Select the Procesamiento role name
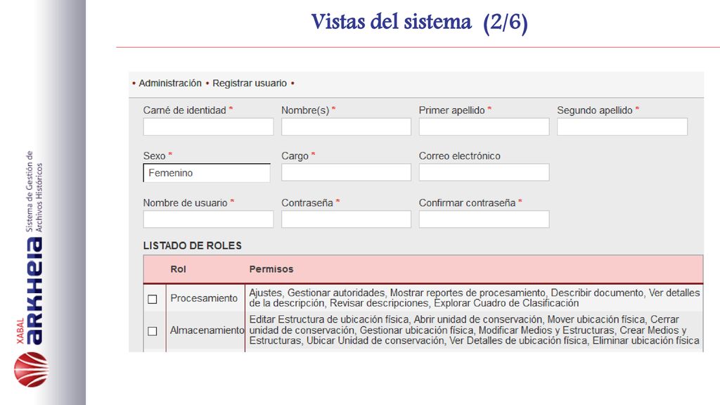The width and height of the screenshot is (720, 405). [x=204, y=298]
